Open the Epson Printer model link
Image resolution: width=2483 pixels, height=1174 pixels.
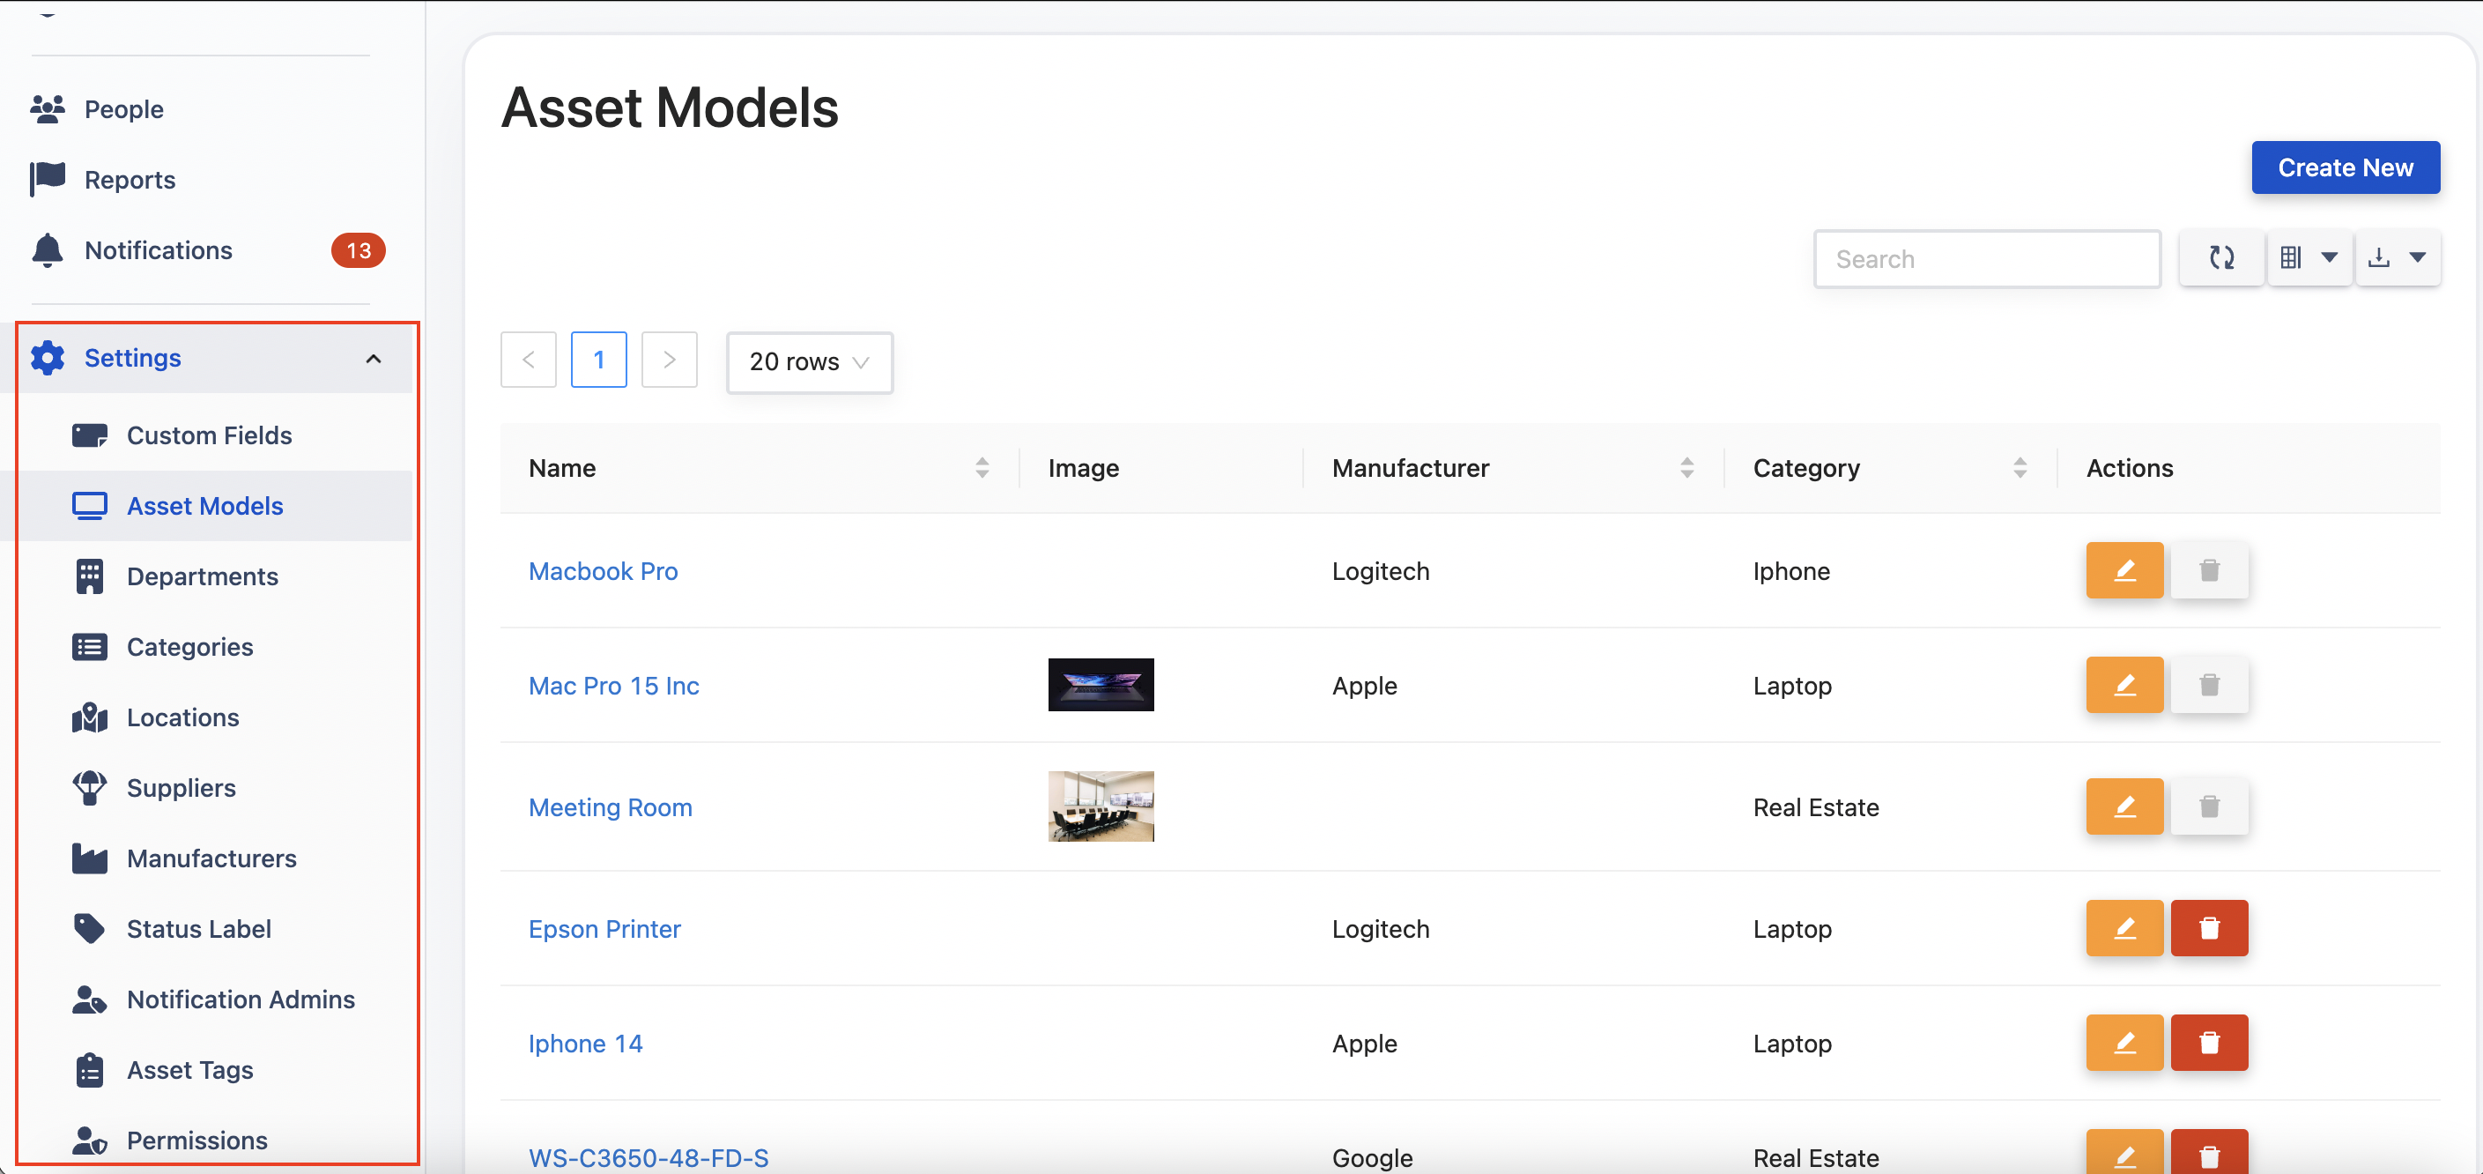604,929
